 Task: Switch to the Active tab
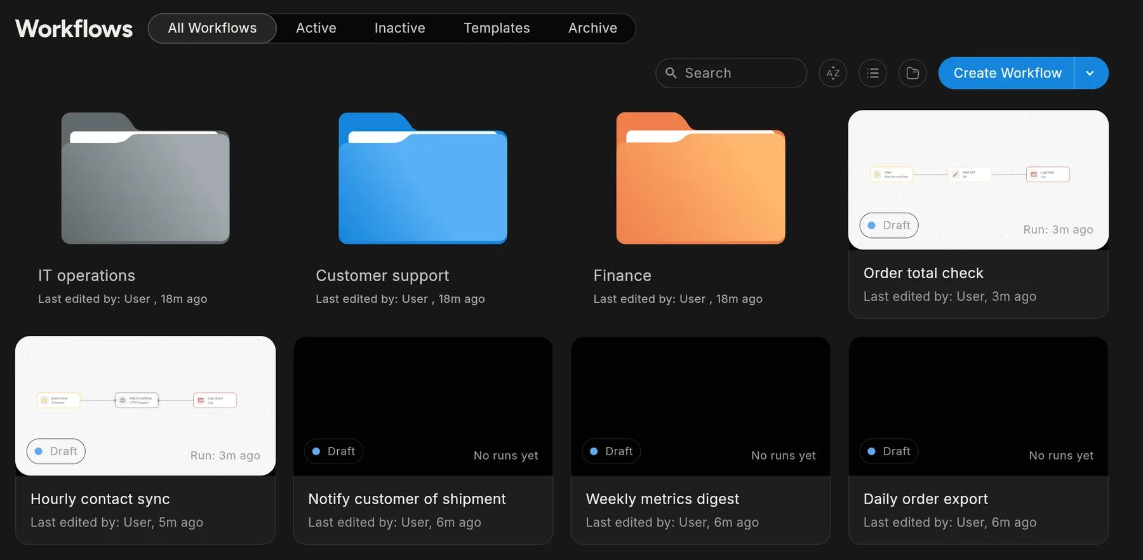(316, 29)
